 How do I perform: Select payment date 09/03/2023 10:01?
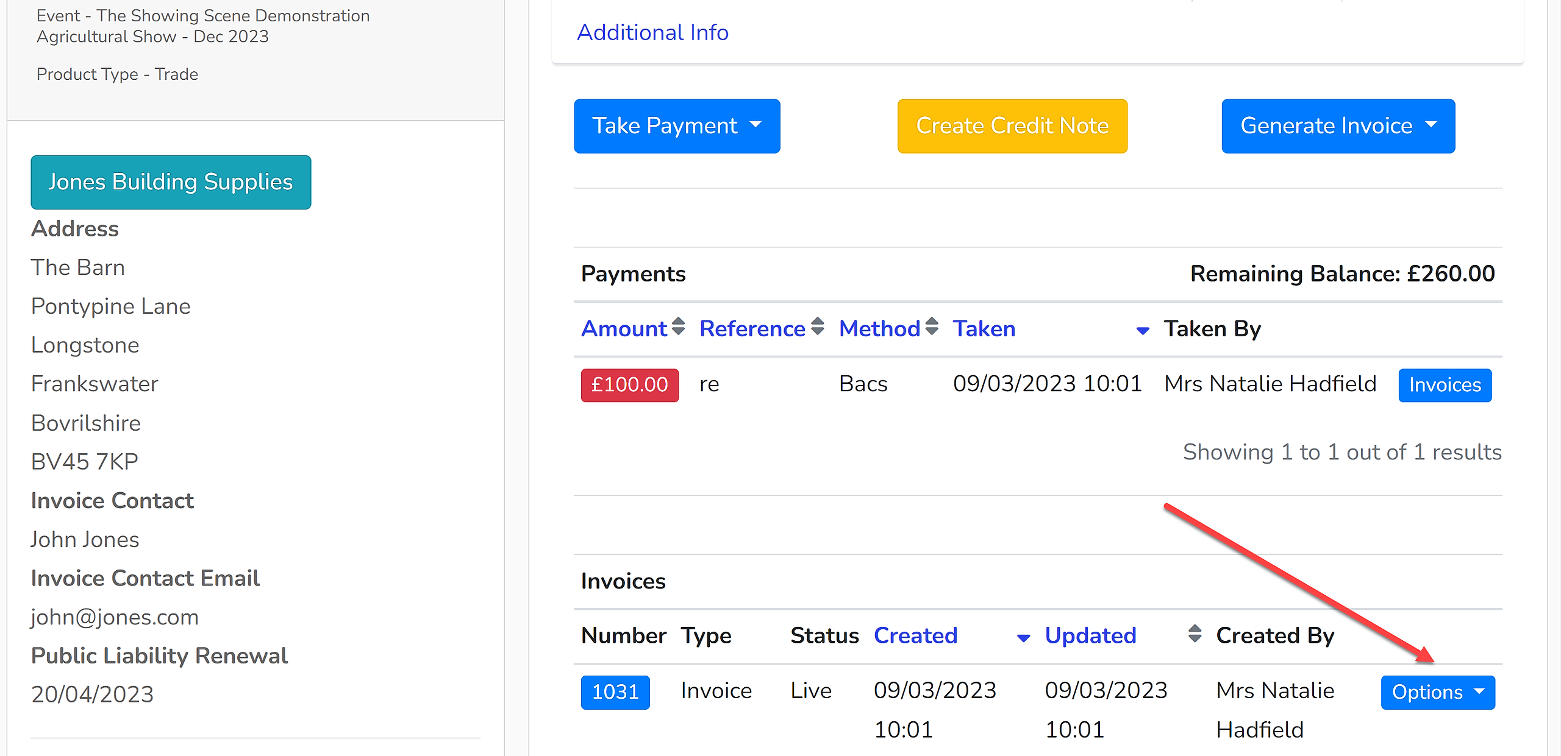(x=1048, y=384)
